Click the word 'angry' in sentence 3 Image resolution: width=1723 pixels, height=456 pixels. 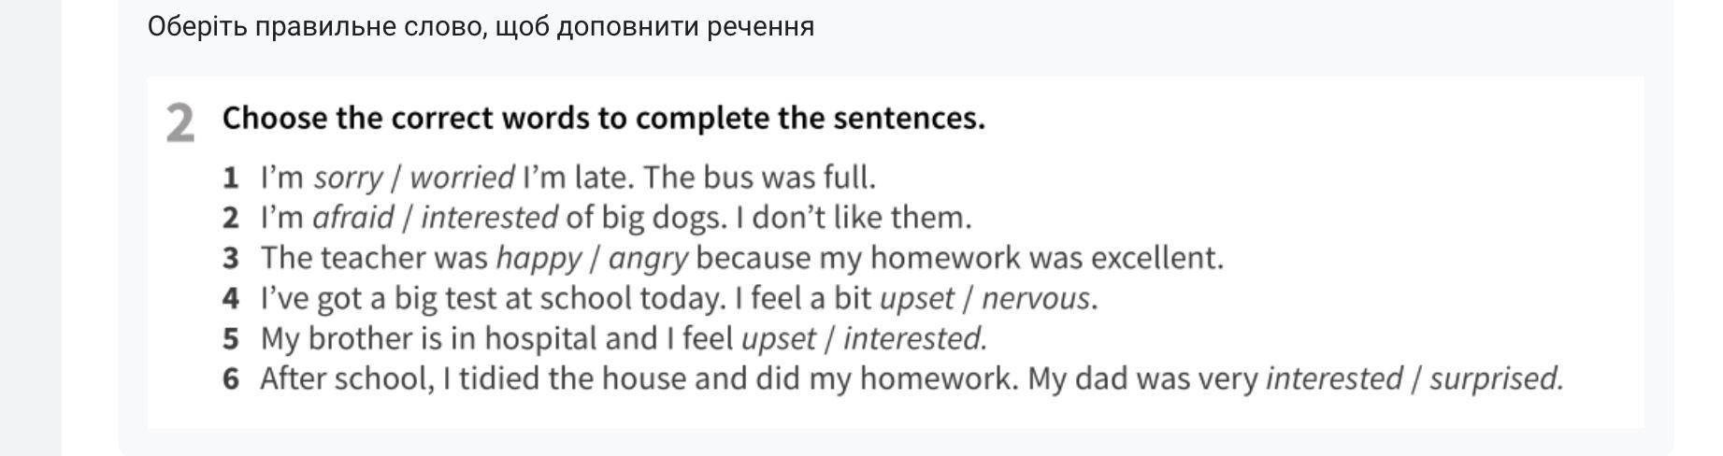click(648, 258)
